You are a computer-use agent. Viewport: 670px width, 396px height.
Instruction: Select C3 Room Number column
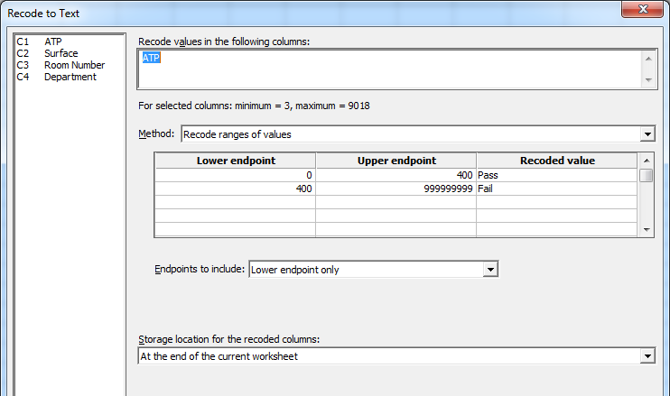pos(74,65)
